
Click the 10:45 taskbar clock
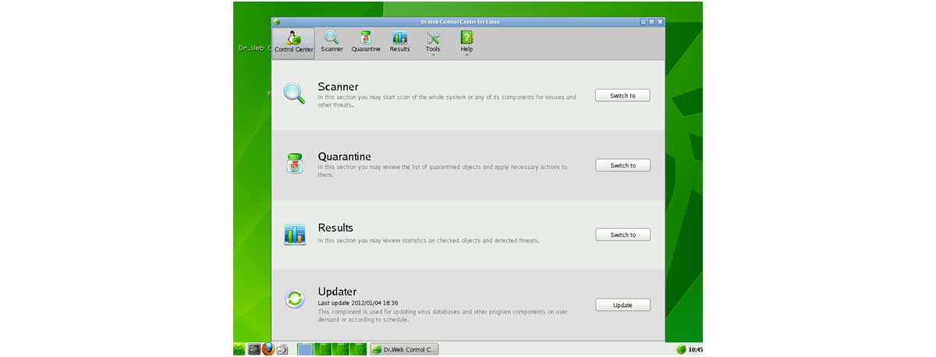(x=695, y=350)
